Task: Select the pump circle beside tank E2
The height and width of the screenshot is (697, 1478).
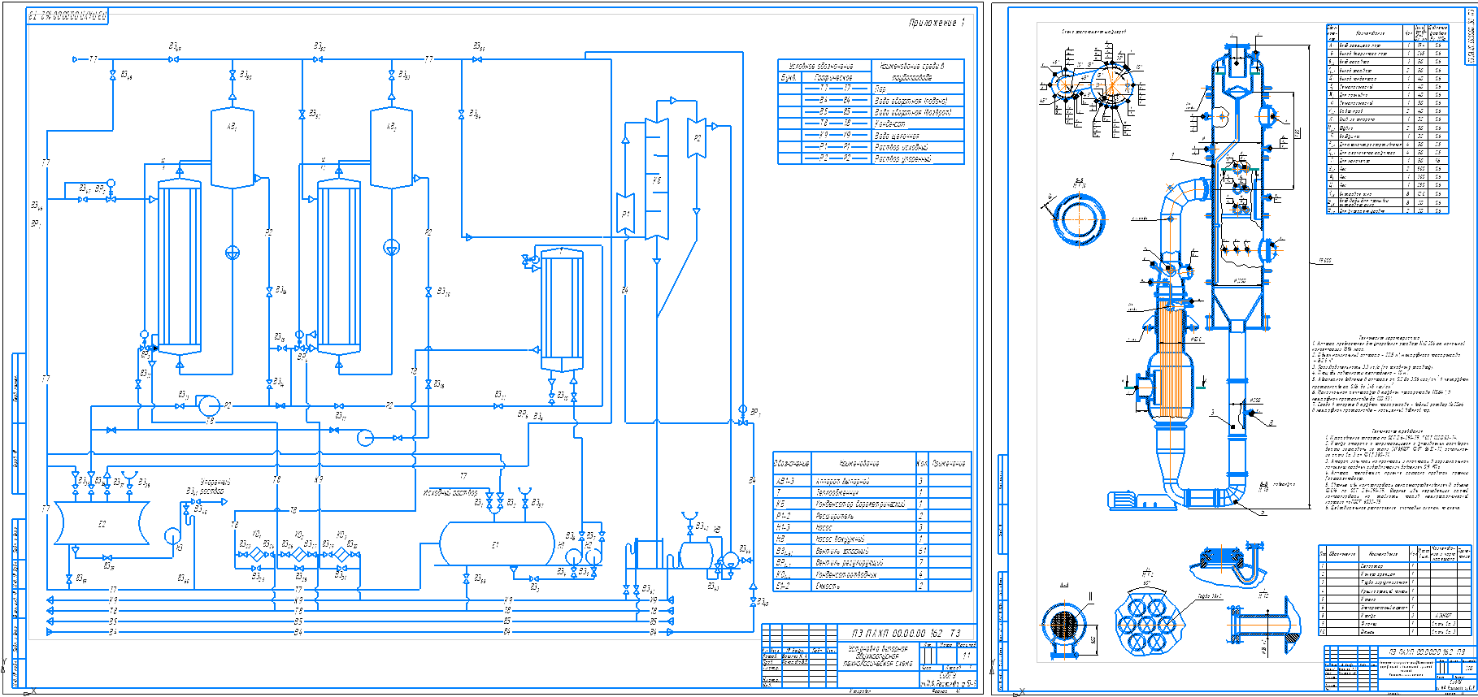Action: pos(172,535)
